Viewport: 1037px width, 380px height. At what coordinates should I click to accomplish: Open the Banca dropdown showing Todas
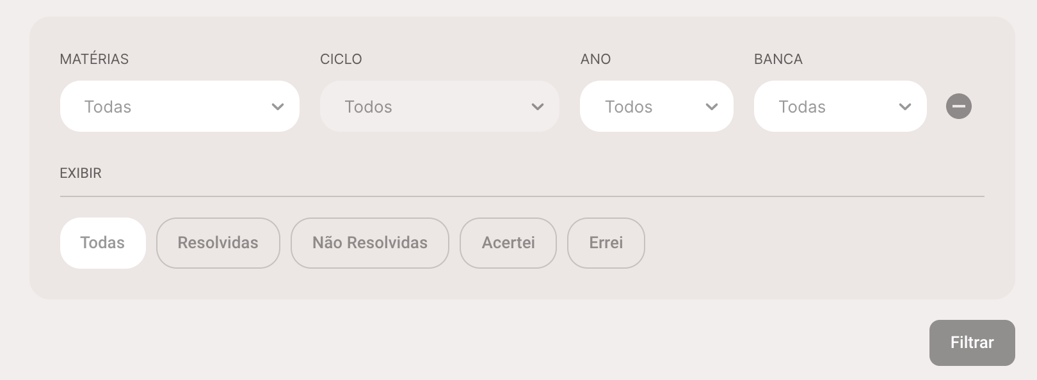click(x=840, y=106)
